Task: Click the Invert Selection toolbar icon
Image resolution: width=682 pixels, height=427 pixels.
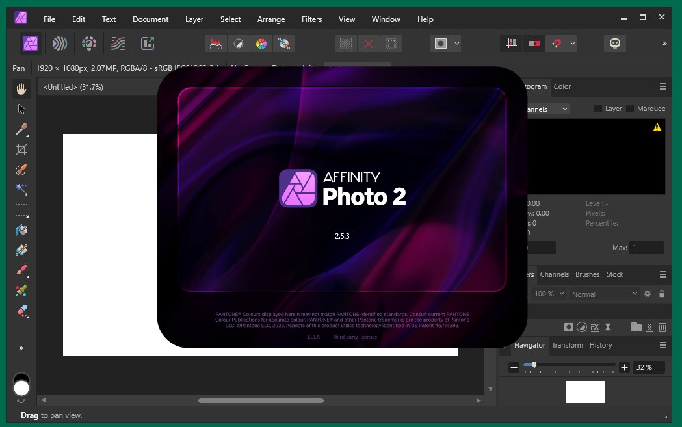Action: tap(391, 44)
